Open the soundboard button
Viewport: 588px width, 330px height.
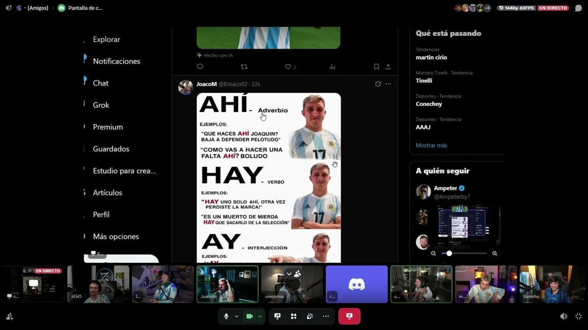pos(310,316)
